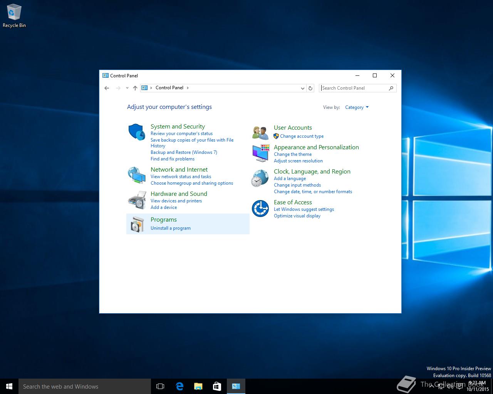This screenshot has height=394, width=493.
Task: Click the taskbar clock showing 9:23 AM
Action: coord(478,386)
